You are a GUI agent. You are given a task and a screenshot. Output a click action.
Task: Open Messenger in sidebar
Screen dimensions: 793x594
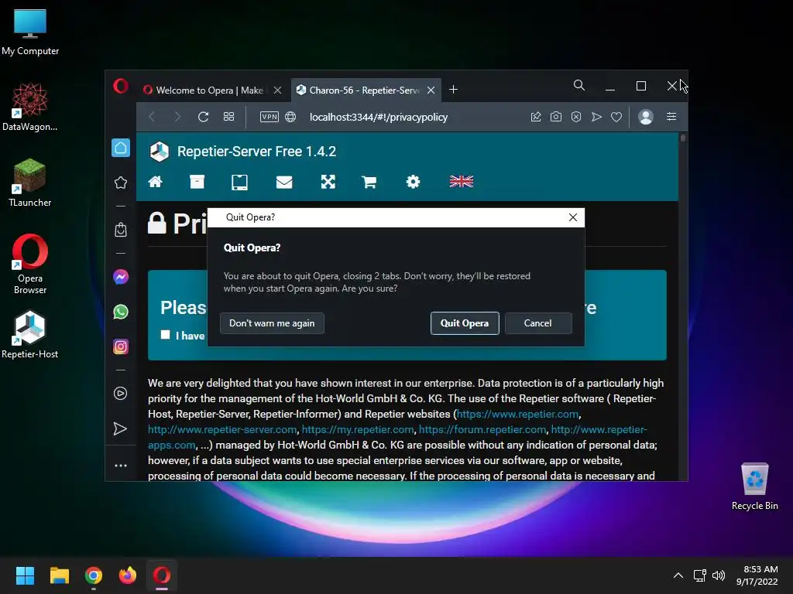(120, 277)
